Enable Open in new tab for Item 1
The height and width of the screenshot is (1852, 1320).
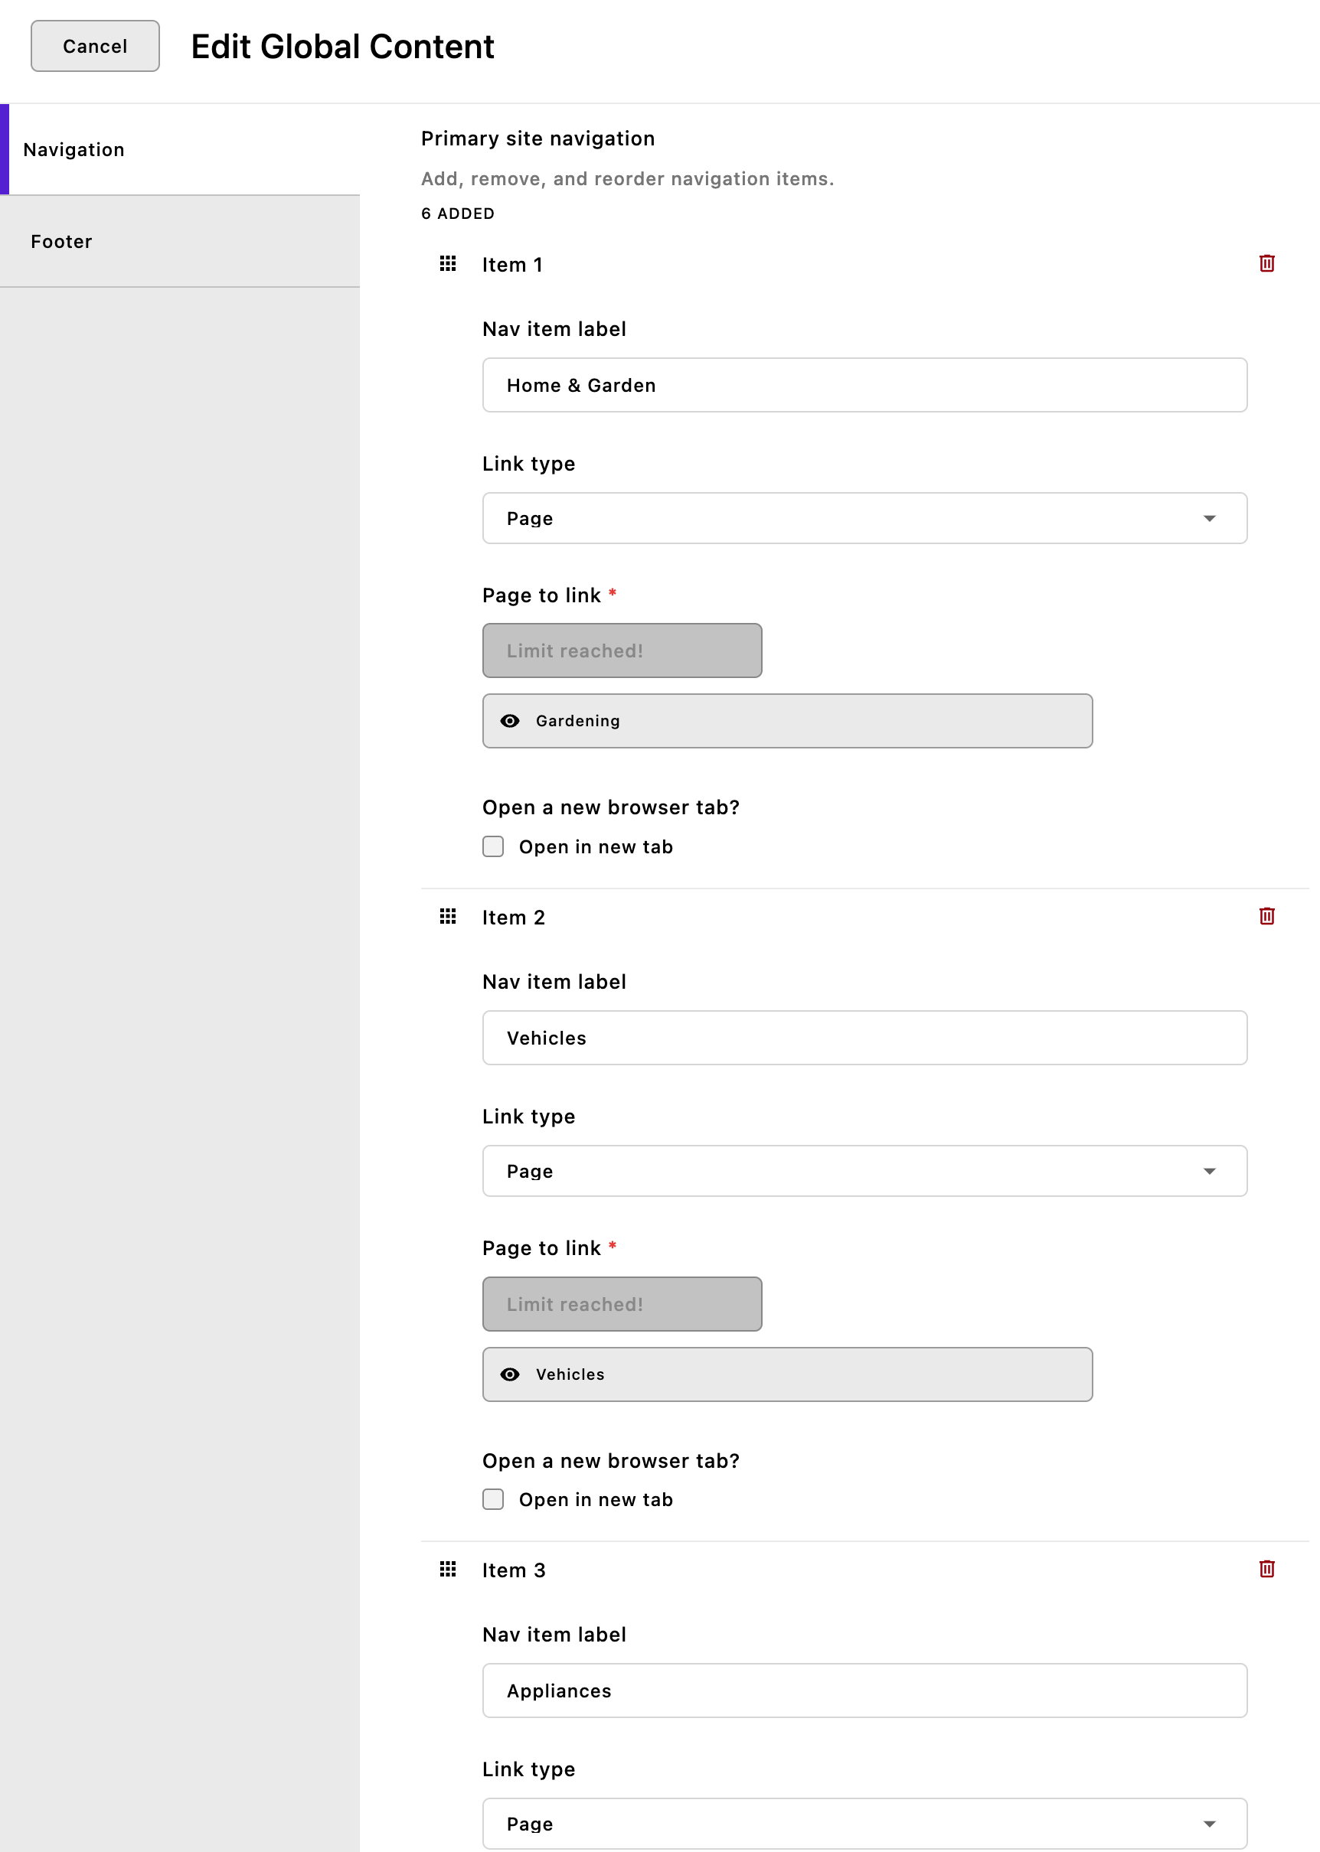pos(493,846)
